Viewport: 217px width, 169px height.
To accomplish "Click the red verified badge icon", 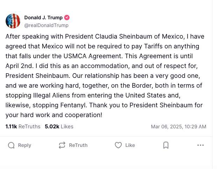I will pos(67,18).
